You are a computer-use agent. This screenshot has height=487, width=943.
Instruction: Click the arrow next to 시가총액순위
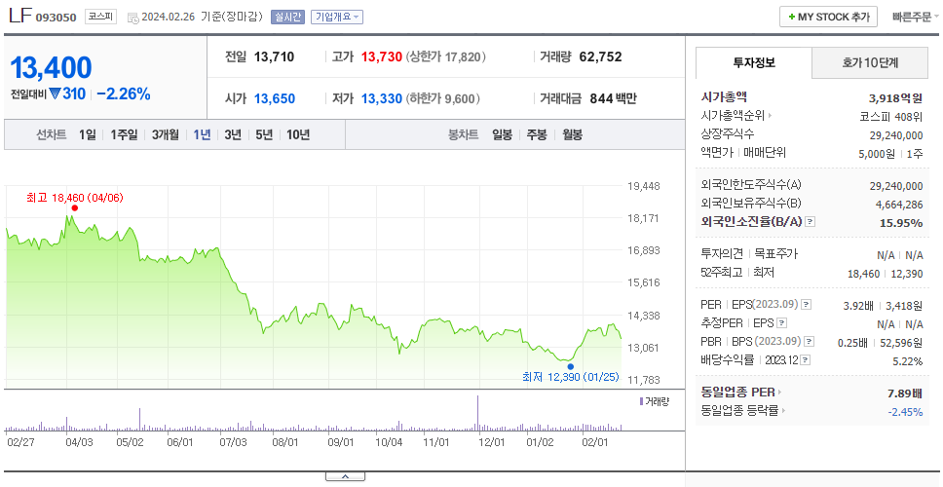[770, 116]
